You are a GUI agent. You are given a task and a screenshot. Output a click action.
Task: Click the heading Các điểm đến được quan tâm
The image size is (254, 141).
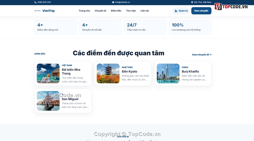118,53
